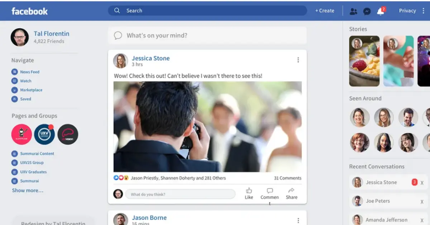
Task: View the 31 Comments link
Action: (x=288, y=178)
